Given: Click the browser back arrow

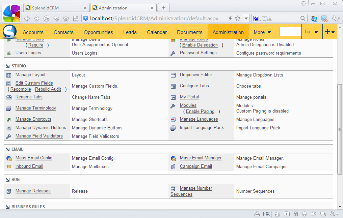Looking at the screenshot, I should (x=27, y=19).
